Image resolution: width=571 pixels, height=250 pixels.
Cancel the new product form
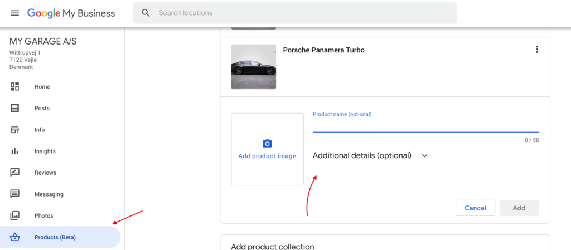coord(476,208)
